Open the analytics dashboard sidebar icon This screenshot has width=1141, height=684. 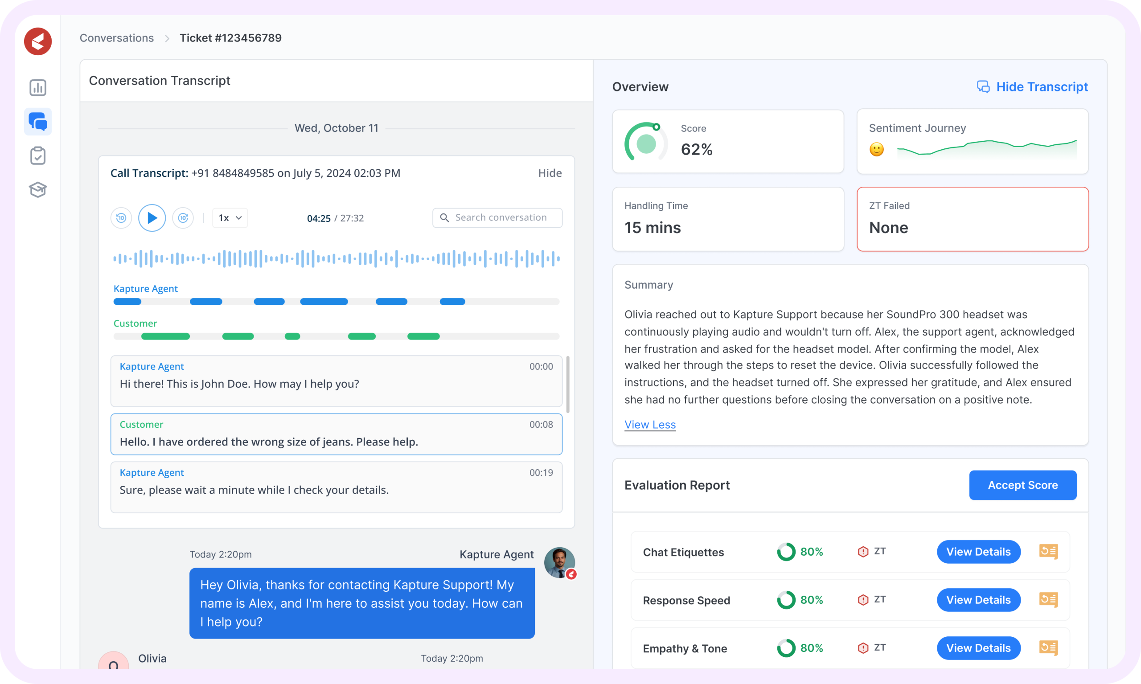[x=38, y=88]
